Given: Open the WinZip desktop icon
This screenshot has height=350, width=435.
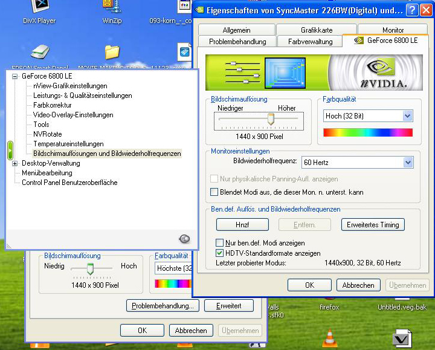Looking at the screenshot, I should pyautogui.click(x=111, y=7).
